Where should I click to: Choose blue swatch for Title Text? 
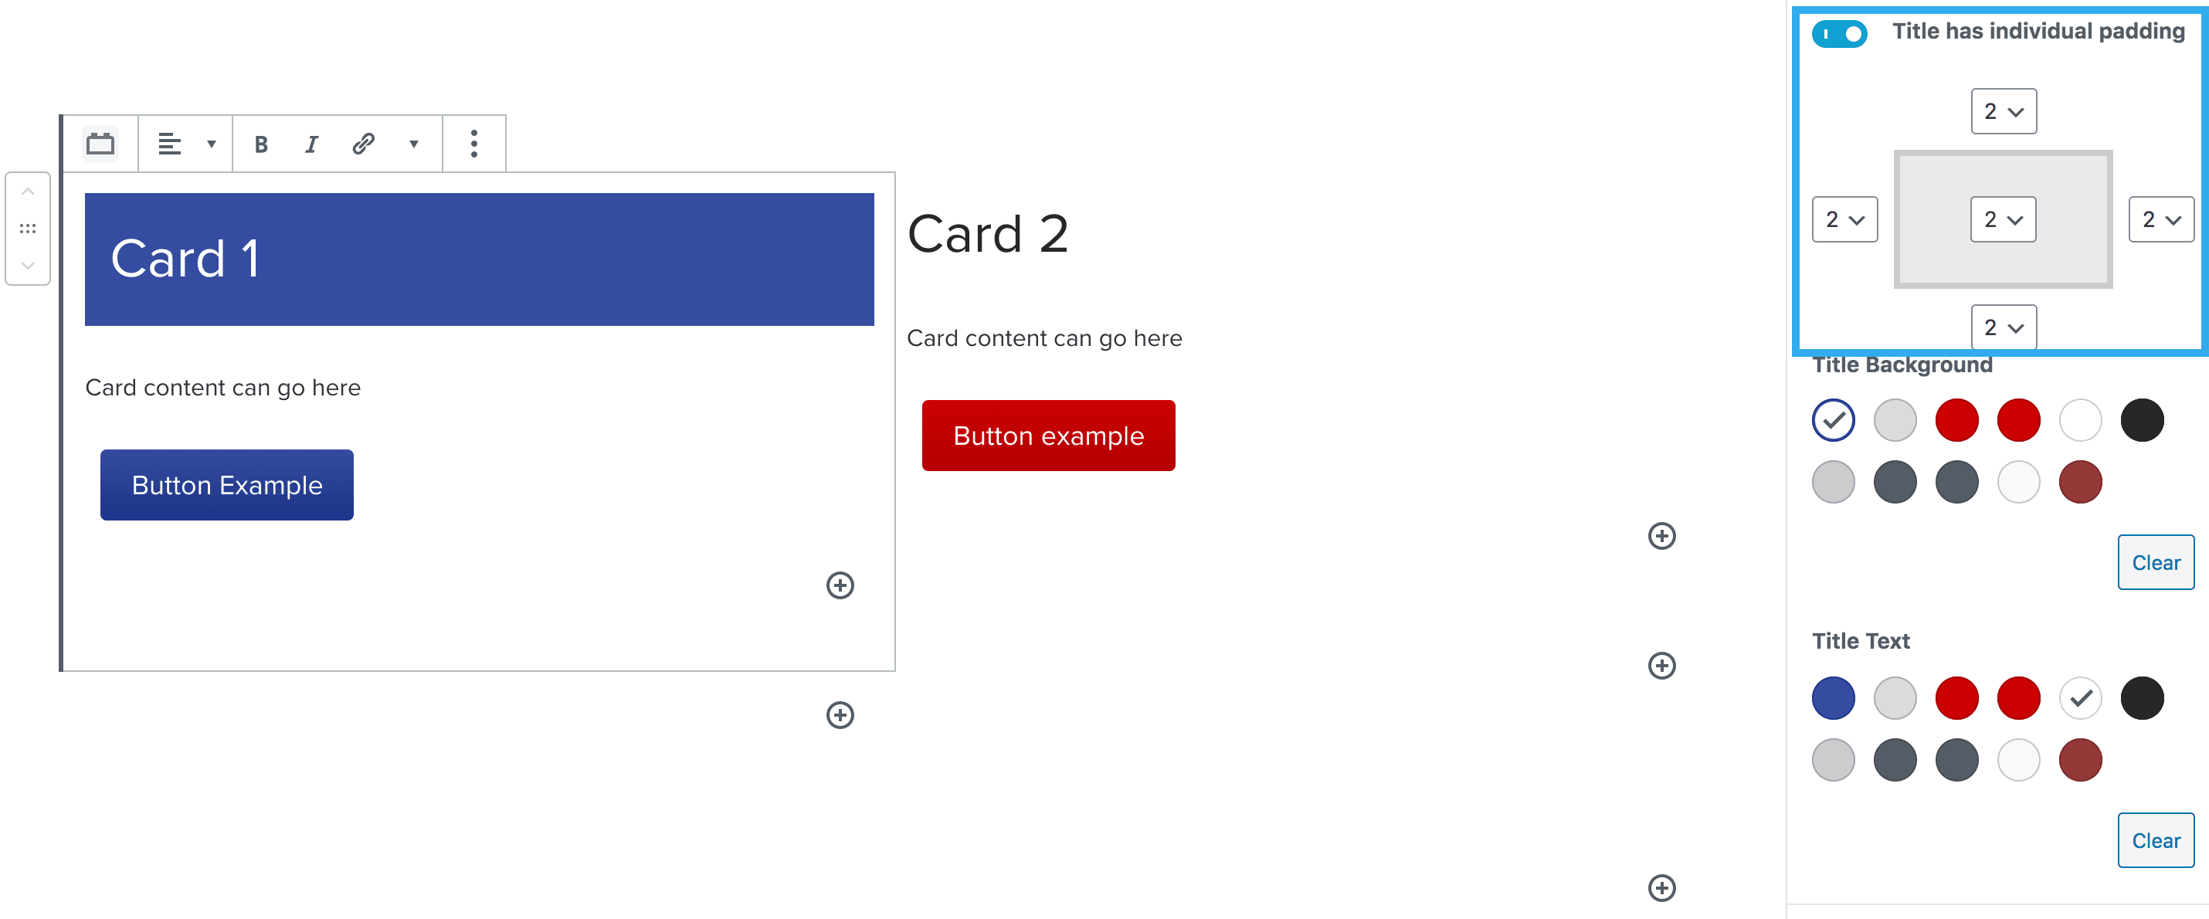click(1833, 698)
